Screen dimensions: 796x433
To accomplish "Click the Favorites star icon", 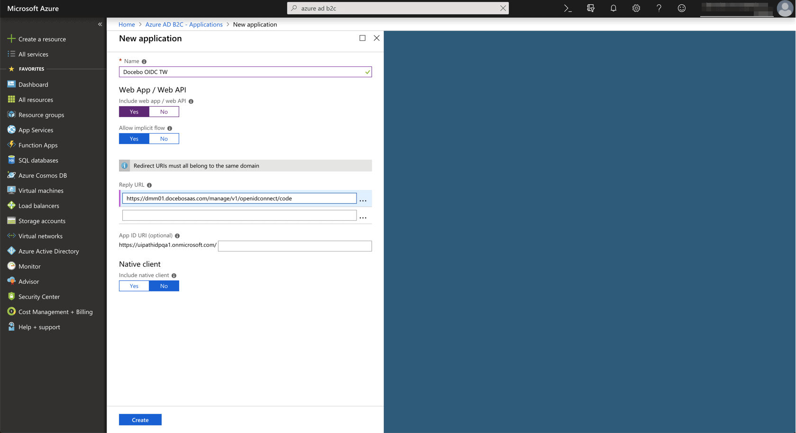I will coord(11,69).
